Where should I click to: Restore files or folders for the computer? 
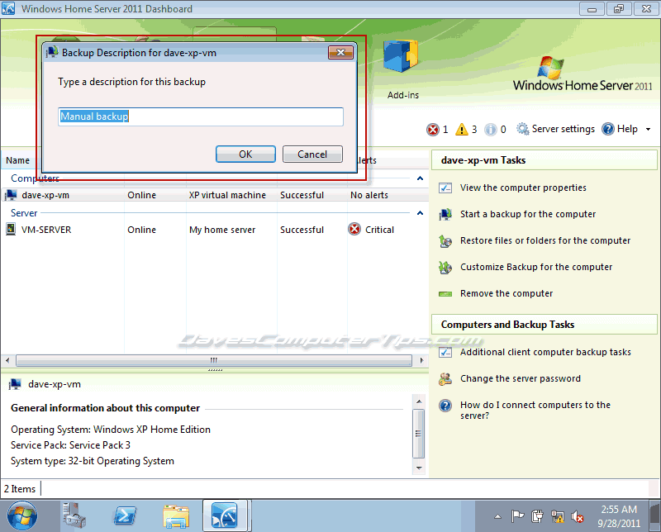[x=545, y=240]
